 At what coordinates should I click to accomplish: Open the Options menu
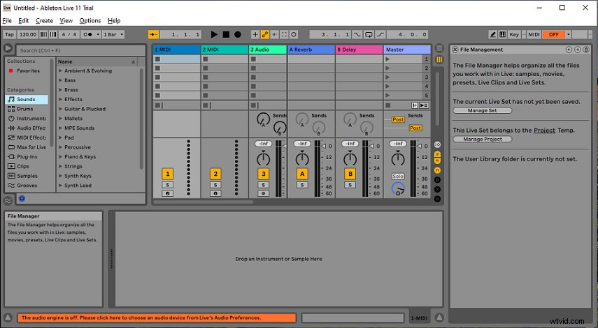click(x=90, y=20)
